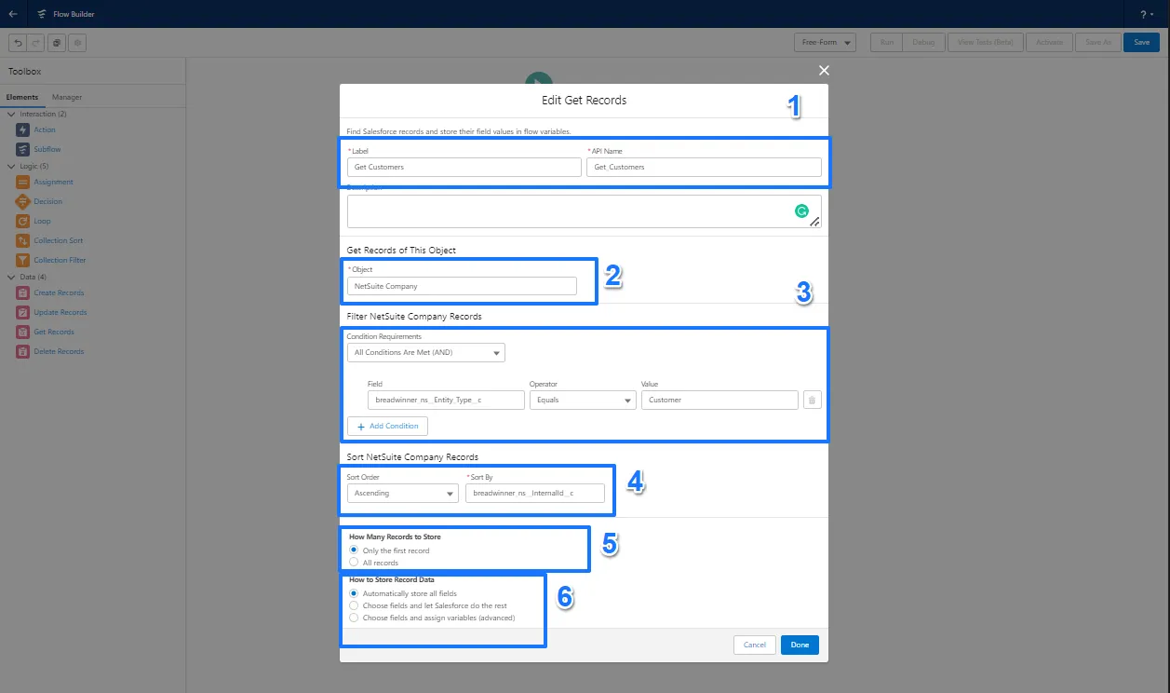Screen dimensions: 1170x693
Task: Click the Sort By field
Action: pyautogui.click(x=535, y=493)
